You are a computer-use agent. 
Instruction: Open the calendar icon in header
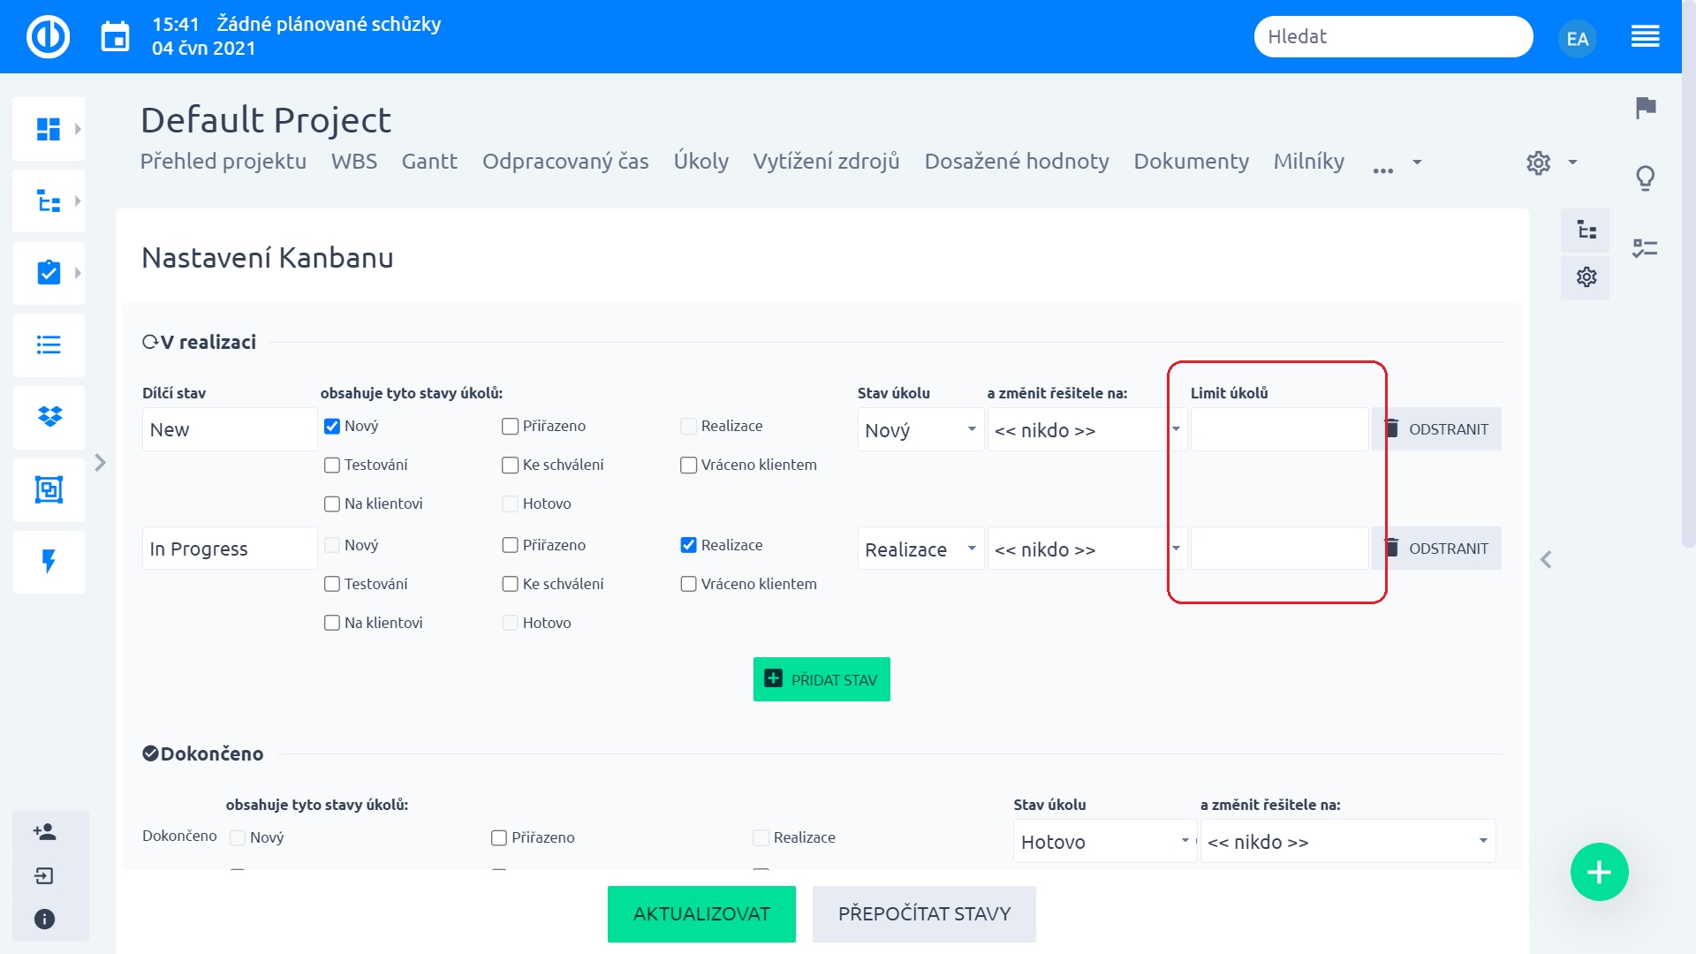pos(115,37)
